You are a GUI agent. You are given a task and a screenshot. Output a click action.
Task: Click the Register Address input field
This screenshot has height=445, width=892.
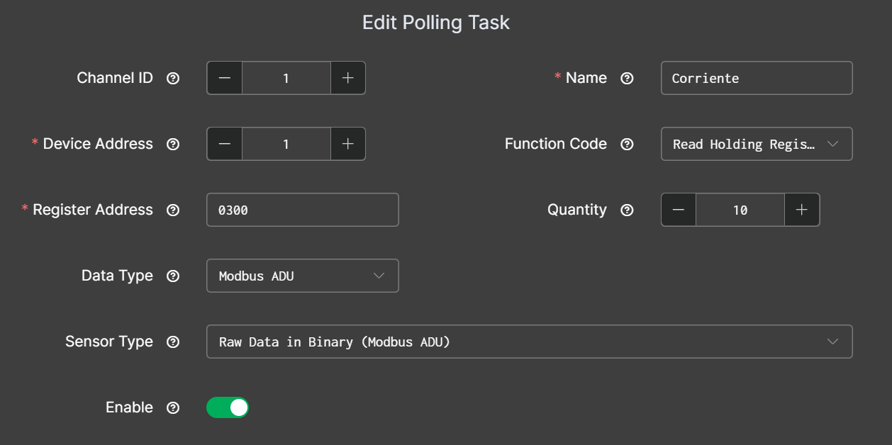click(302, 210)
